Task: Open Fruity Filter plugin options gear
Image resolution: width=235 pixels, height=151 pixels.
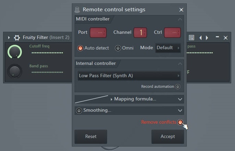Action: pyautogui.click(x=17, y=38)
